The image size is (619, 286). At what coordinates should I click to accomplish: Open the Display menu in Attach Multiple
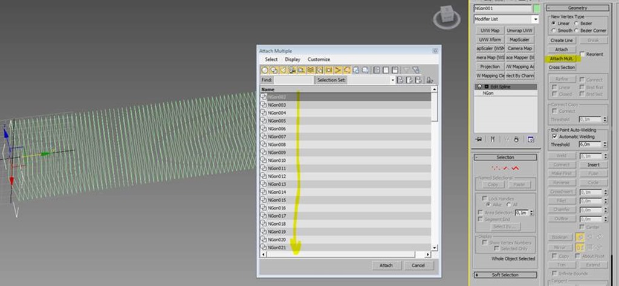pos(293,59)
